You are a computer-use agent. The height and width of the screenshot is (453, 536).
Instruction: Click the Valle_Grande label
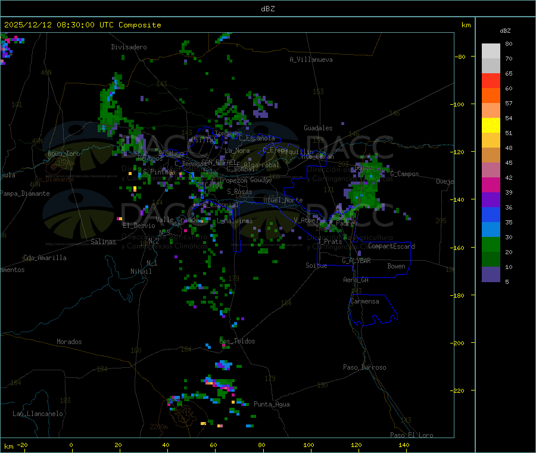click(177, 220)
